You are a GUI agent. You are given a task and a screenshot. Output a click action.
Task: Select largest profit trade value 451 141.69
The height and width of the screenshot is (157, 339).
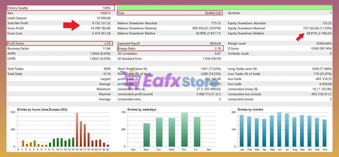213,79
